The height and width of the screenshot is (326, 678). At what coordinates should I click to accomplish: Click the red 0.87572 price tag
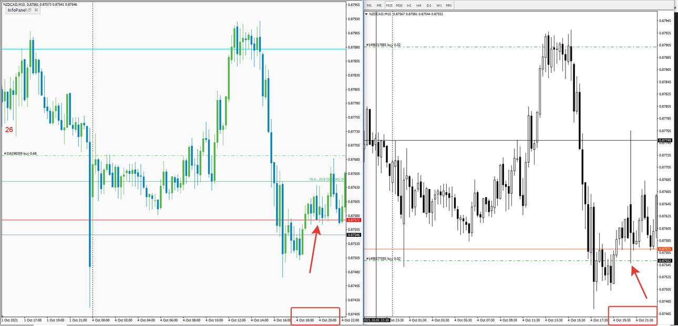353,222
